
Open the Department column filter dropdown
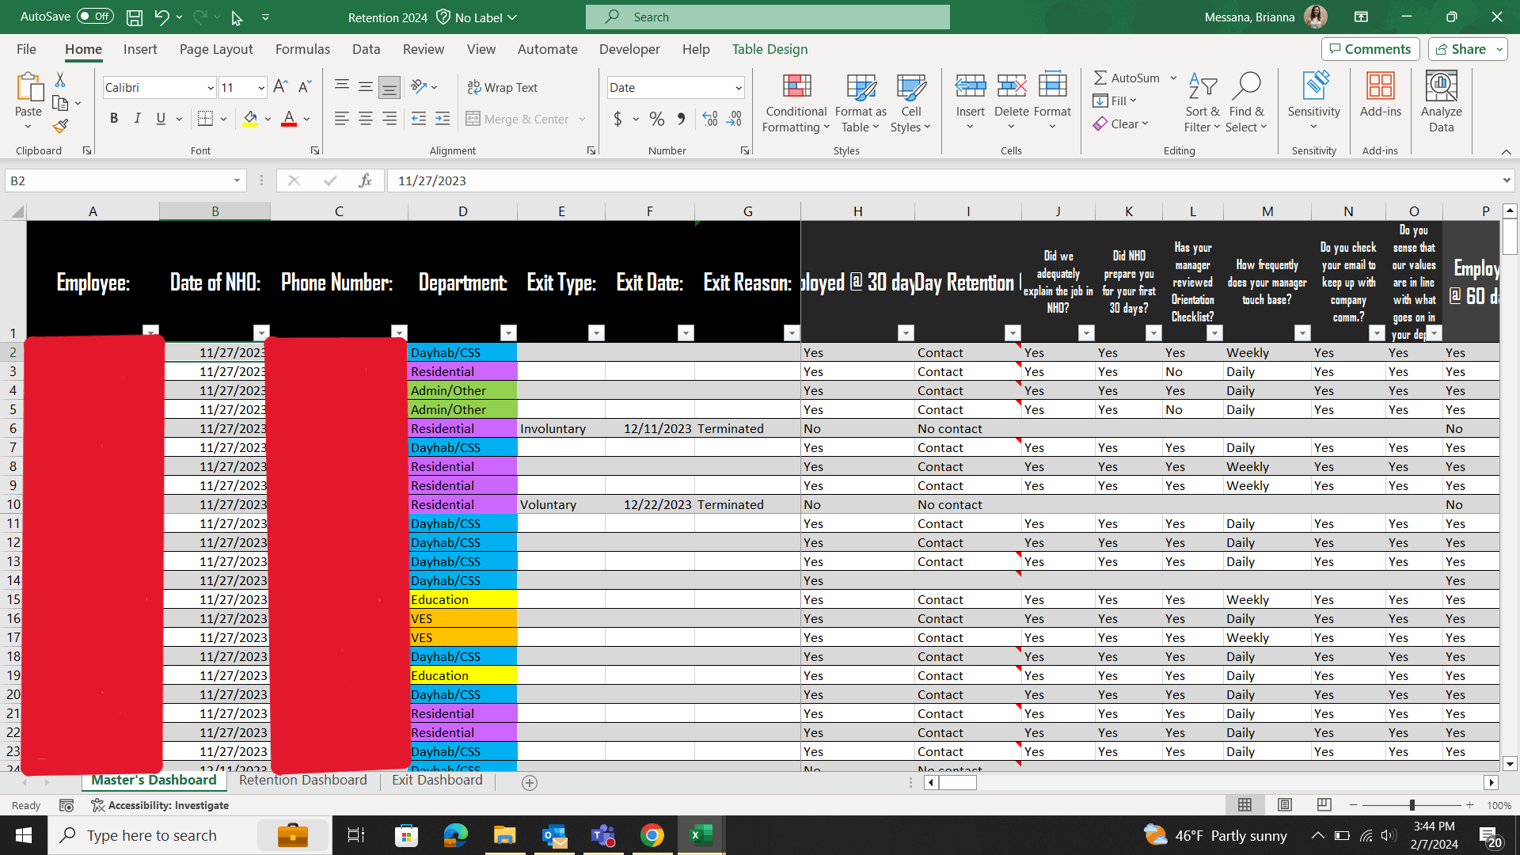(509, 333)
